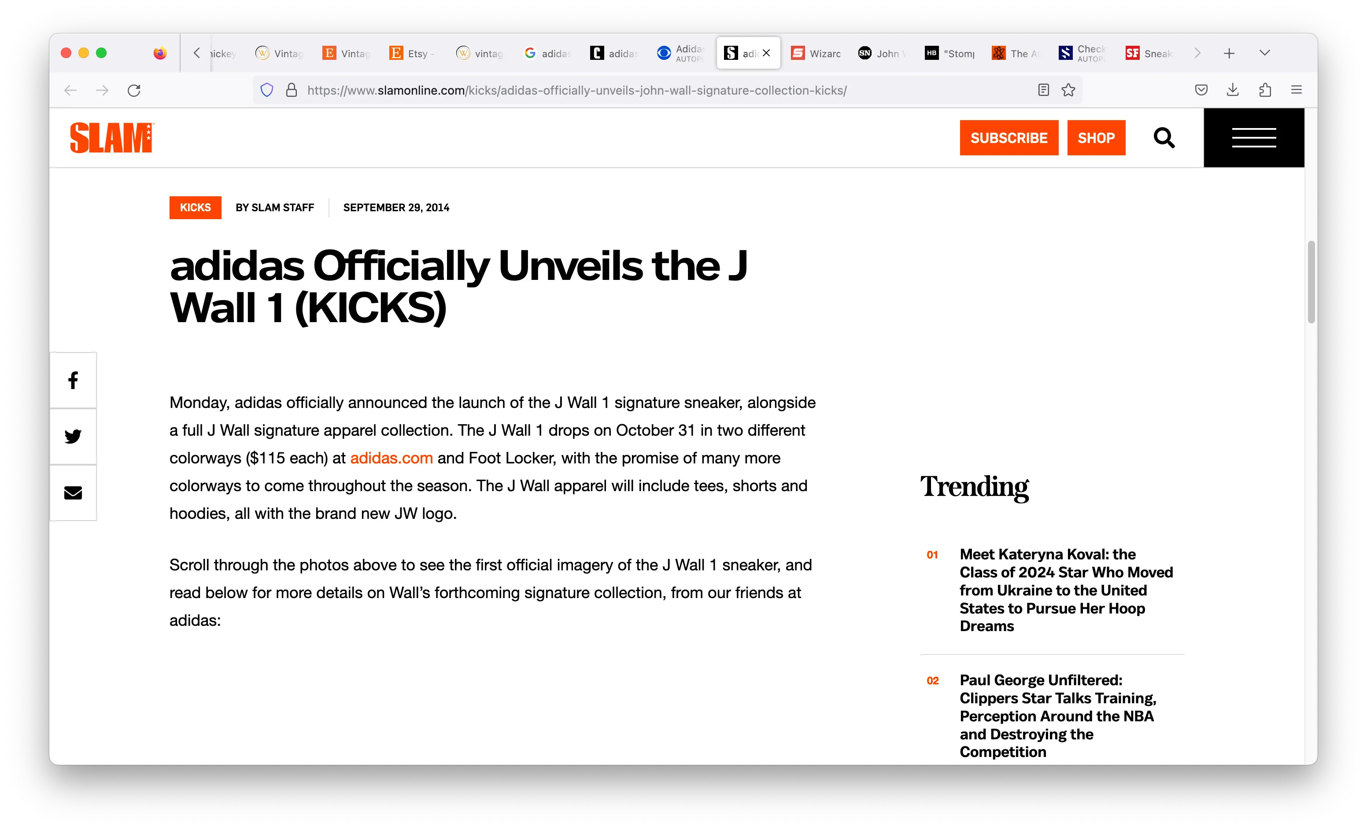1367x830 pixels.
Task: Open the extensions puzzle icon
Action: click(x=1264, y=90)
